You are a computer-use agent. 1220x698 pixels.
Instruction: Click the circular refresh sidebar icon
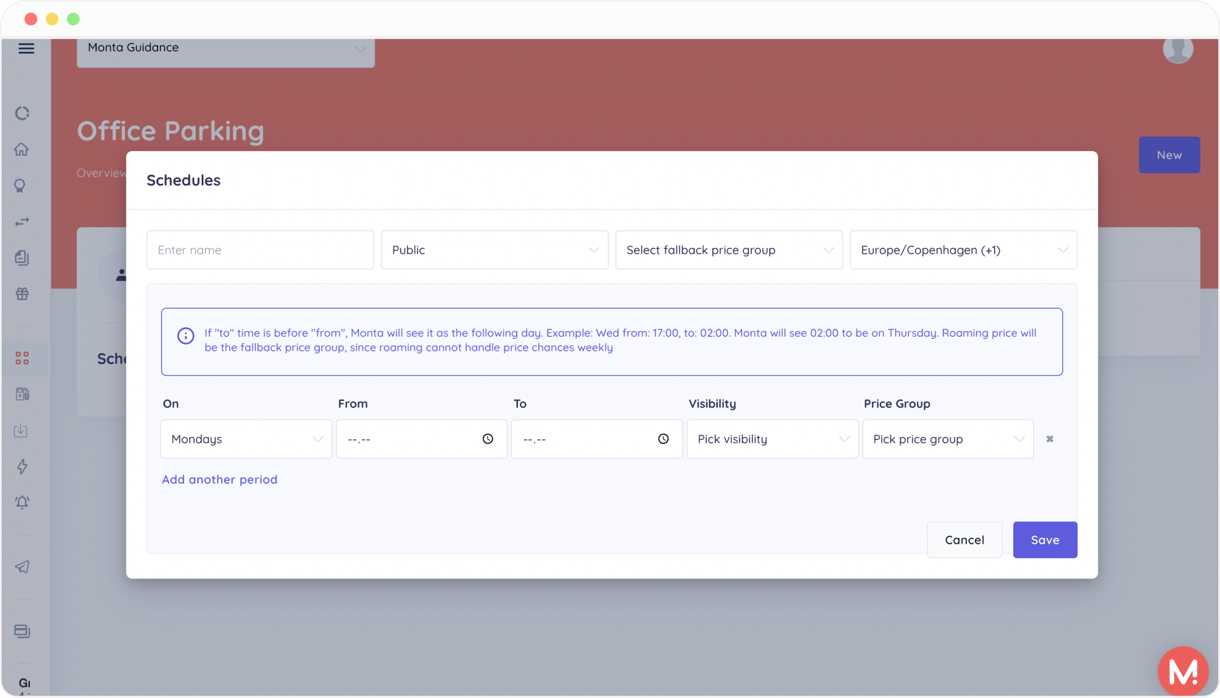pyautogui.click(x=22, y=113)
